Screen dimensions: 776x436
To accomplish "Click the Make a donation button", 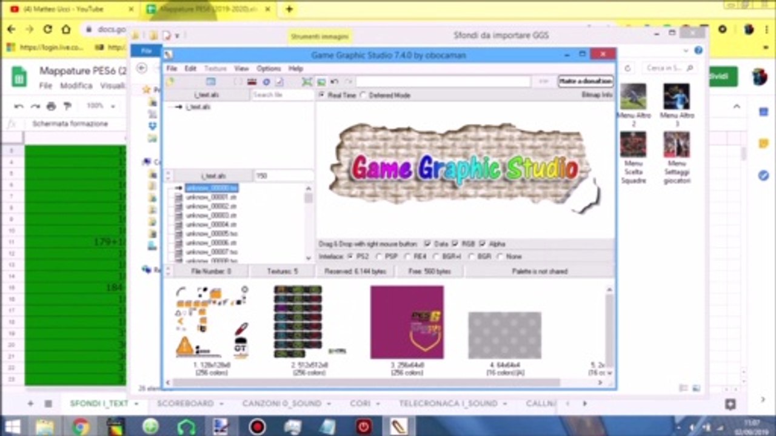I will (x=586, y=82).
